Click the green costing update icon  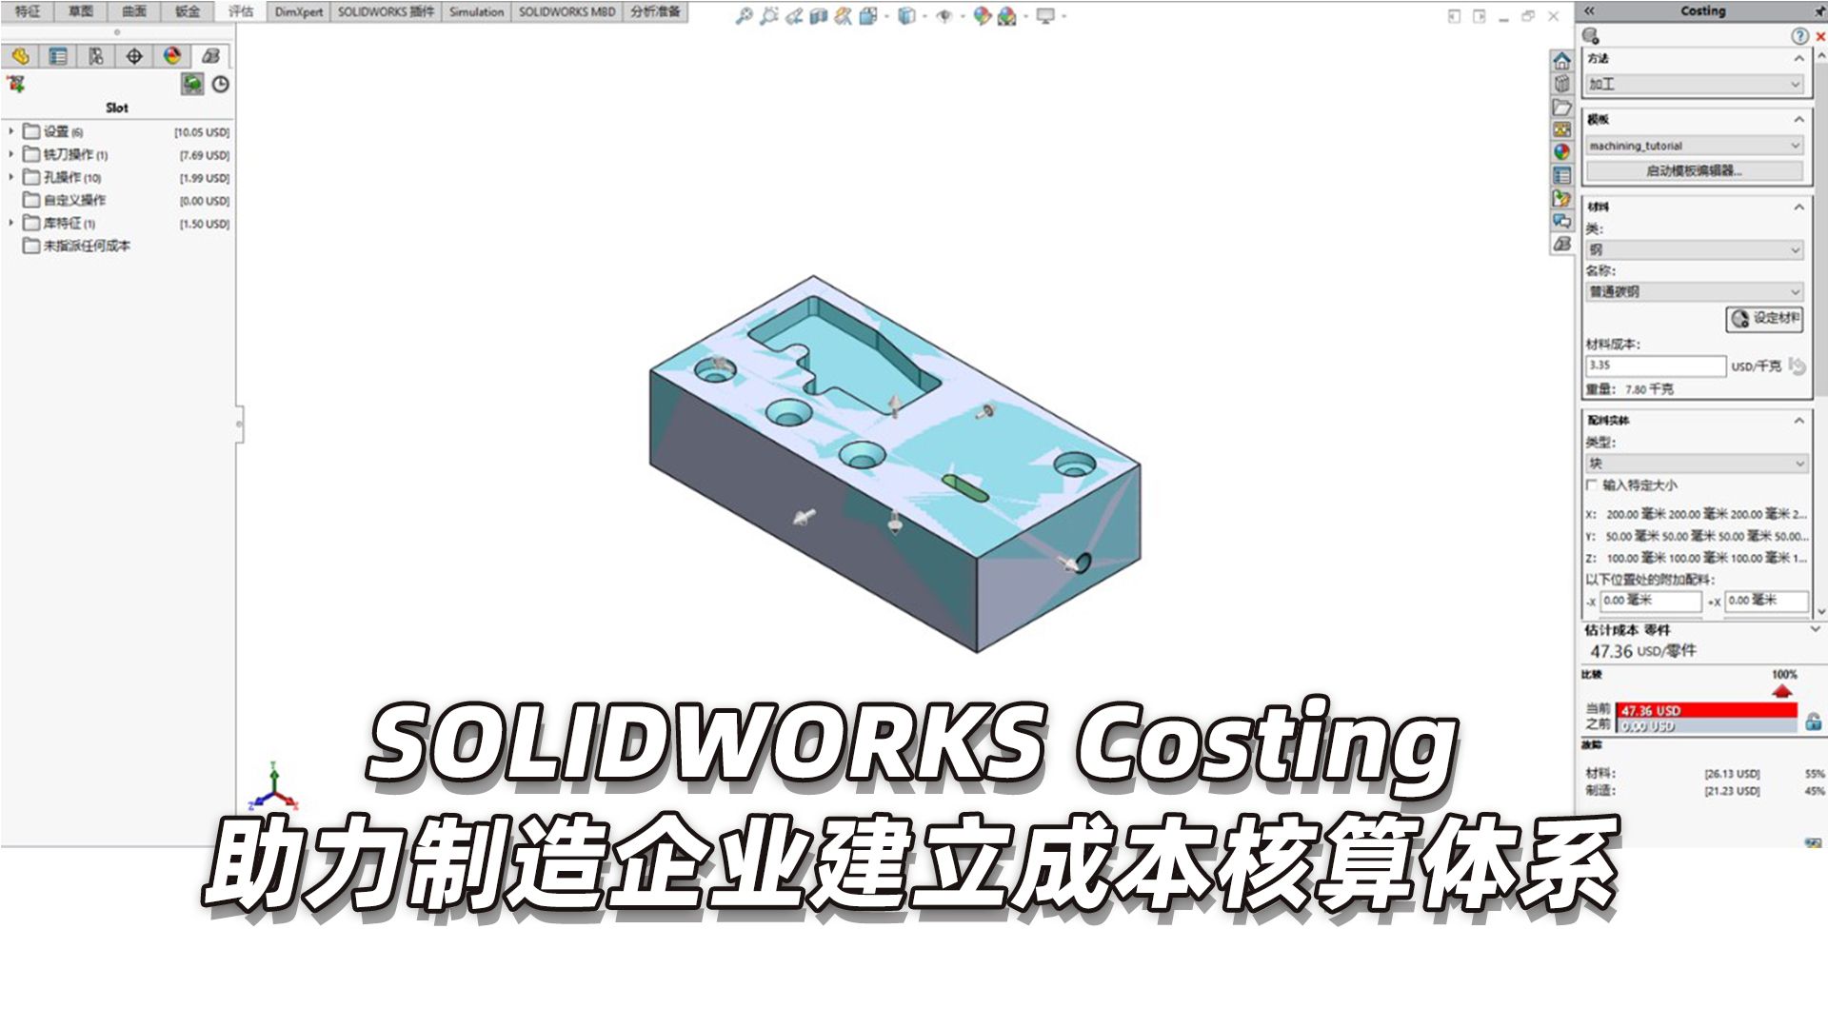(x=192, y=84)
